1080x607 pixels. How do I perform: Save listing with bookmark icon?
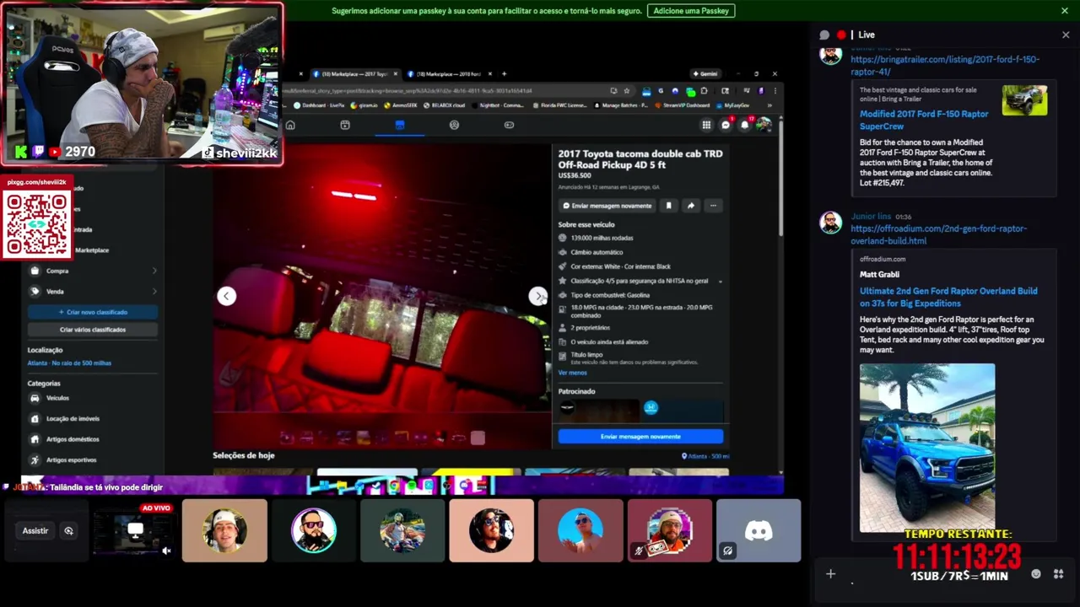click(668, 206)
